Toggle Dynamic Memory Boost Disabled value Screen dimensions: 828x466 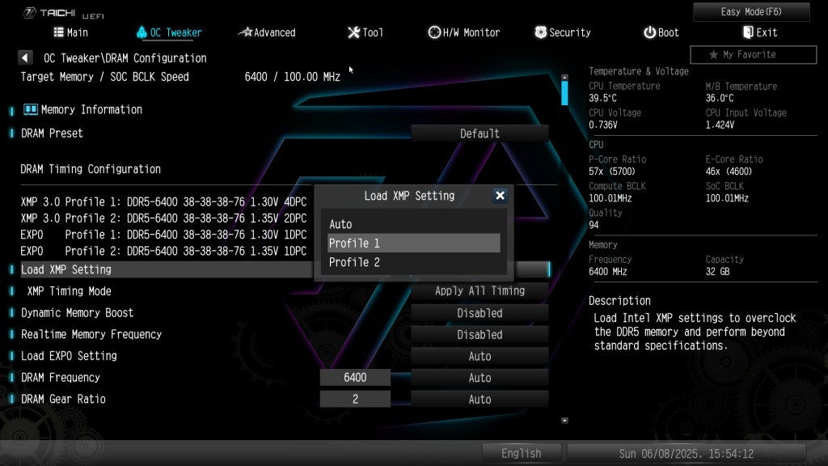coord(479,313)
